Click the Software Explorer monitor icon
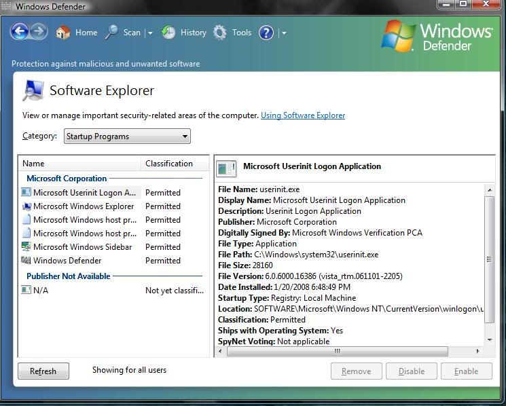The width and height of the screenshot is (506, 406). (x=33, y=90)
